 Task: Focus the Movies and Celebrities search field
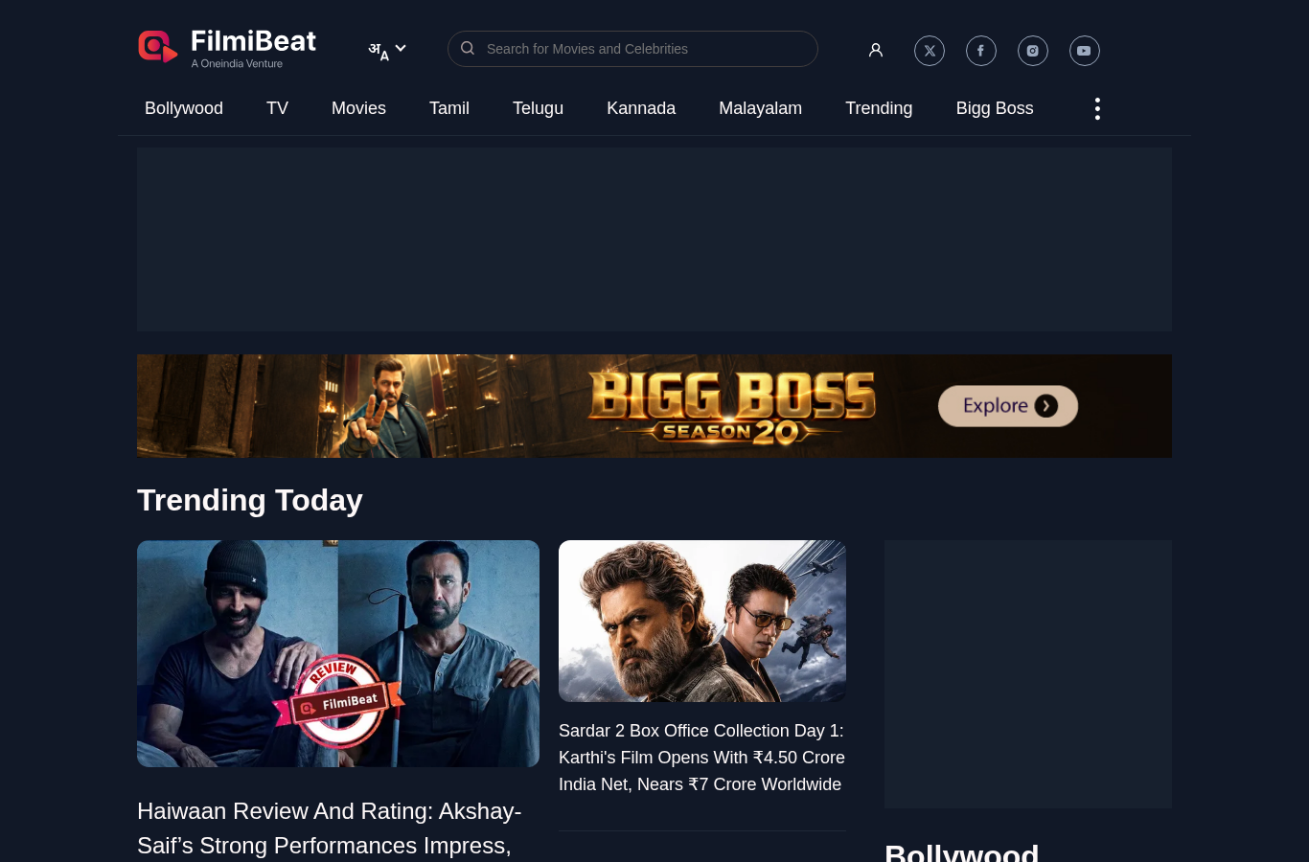click(632, 49)
